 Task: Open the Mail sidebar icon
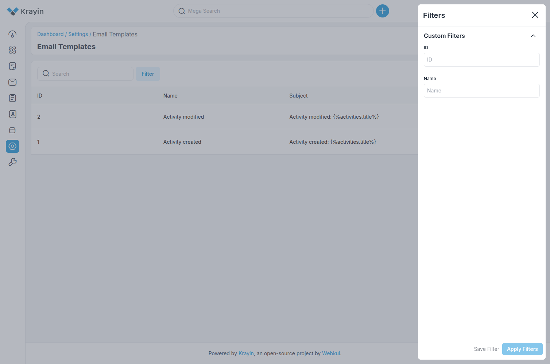tap(12, 82)
